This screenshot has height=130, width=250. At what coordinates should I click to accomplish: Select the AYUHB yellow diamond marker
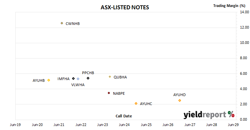[x=49, y=80]
